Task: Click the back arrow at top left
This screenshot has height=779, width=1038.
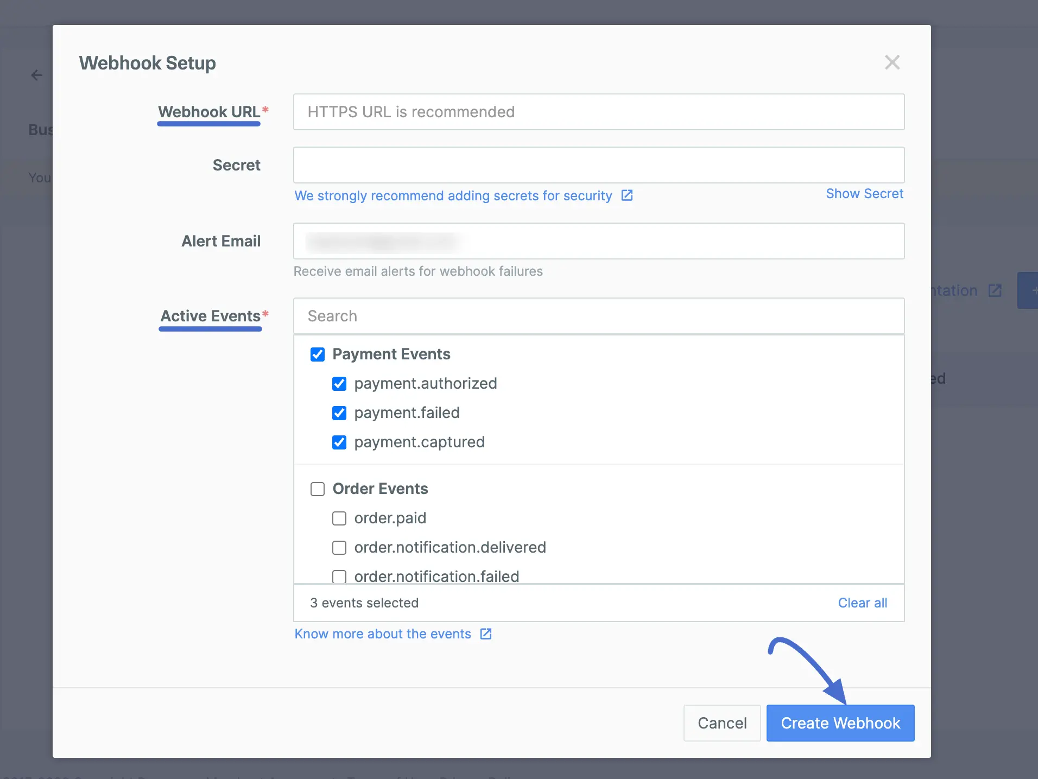Action: 36,75
